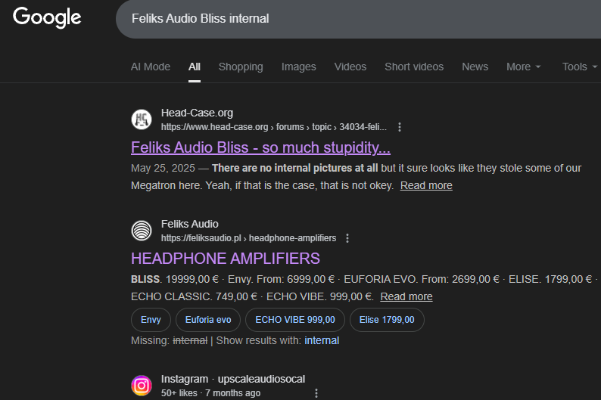
Task: Open three-dot menu for Feliks Audio result
Action: (x=347, y=238)
